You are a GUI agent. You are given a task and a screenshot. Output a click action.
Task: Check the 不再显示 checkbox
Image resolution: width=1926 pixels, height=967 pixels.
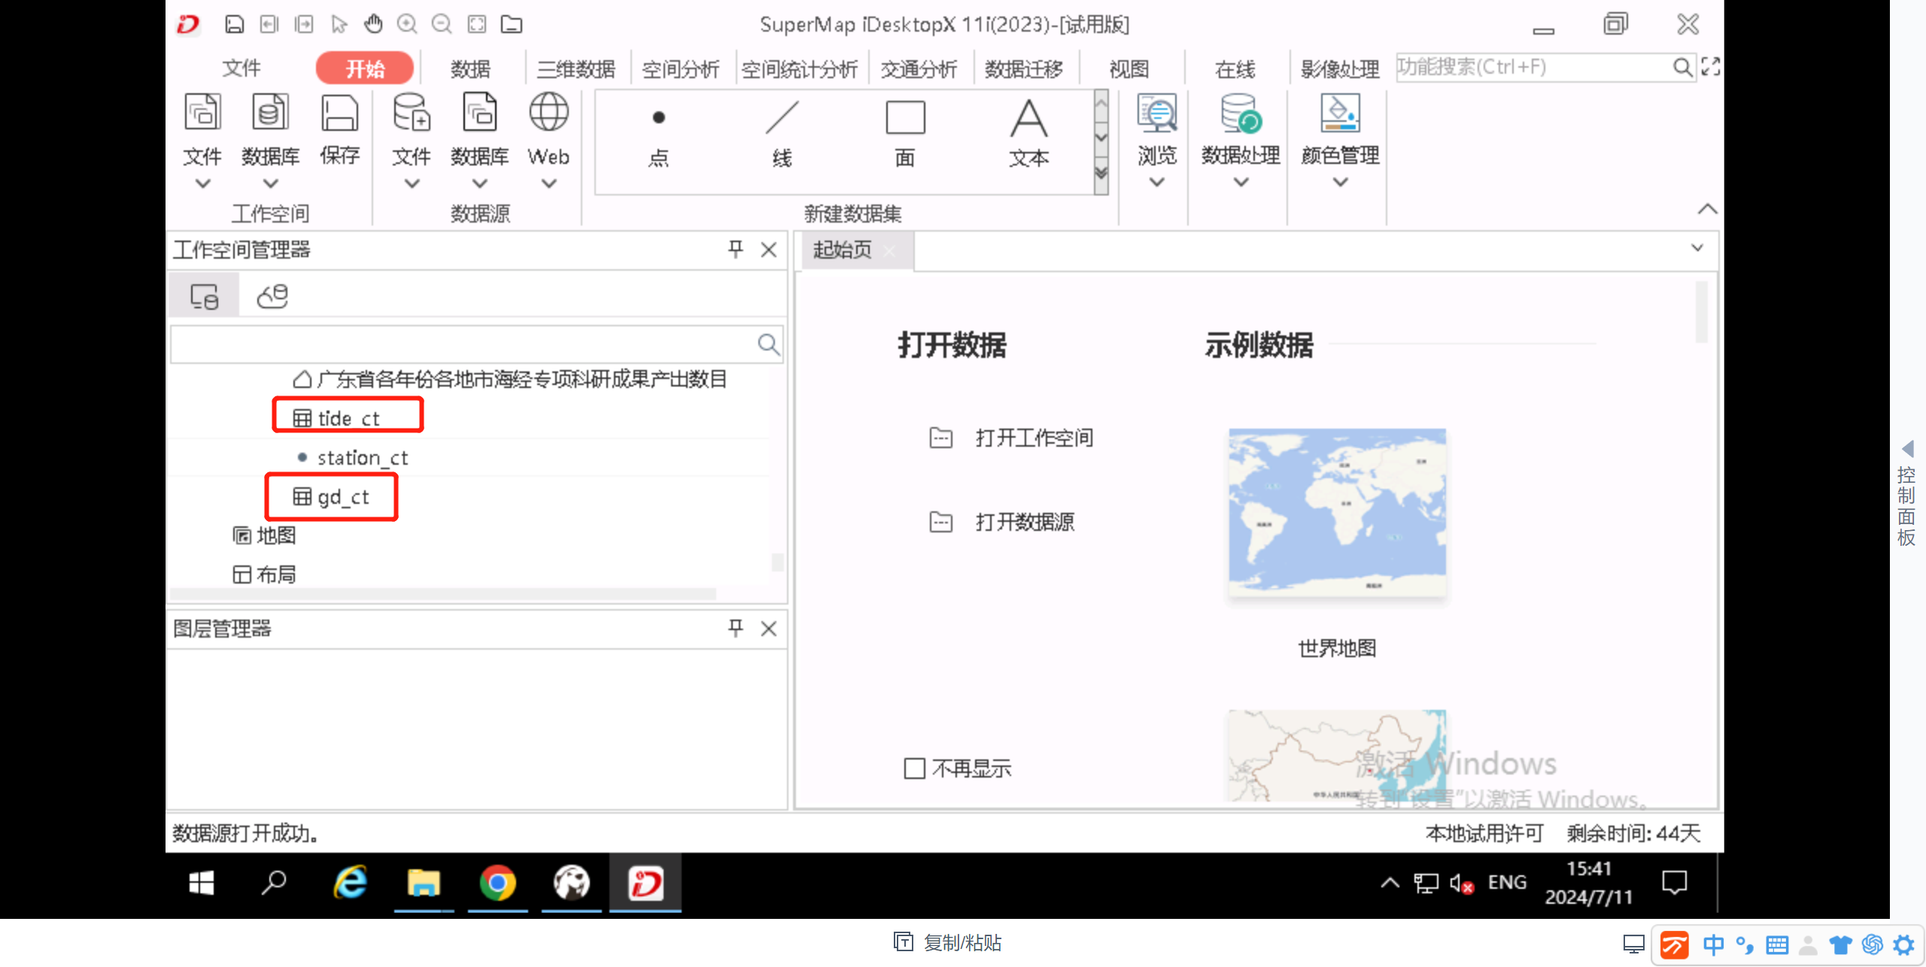coord(914,768)
